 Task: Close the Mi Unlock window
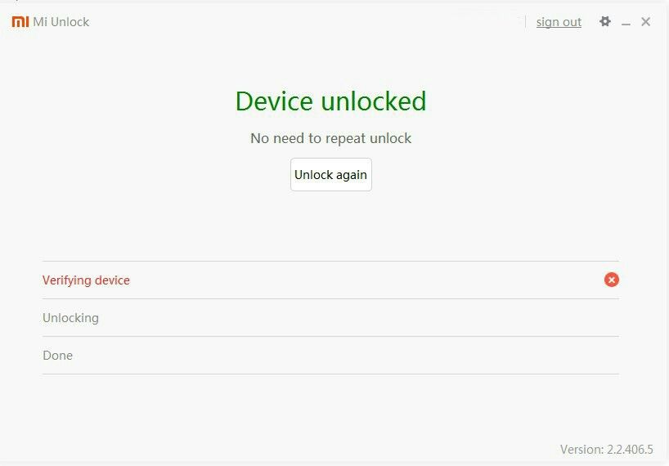tap(645, 22)
